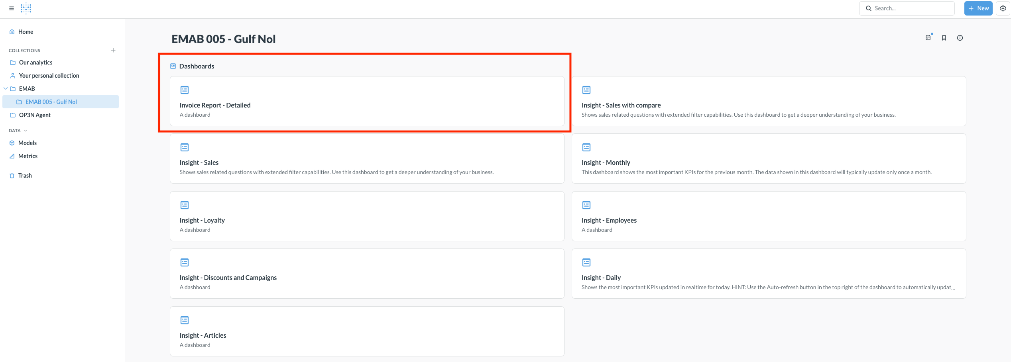Open the settings gear menu
The image size is (1011, 362).
1003,8
